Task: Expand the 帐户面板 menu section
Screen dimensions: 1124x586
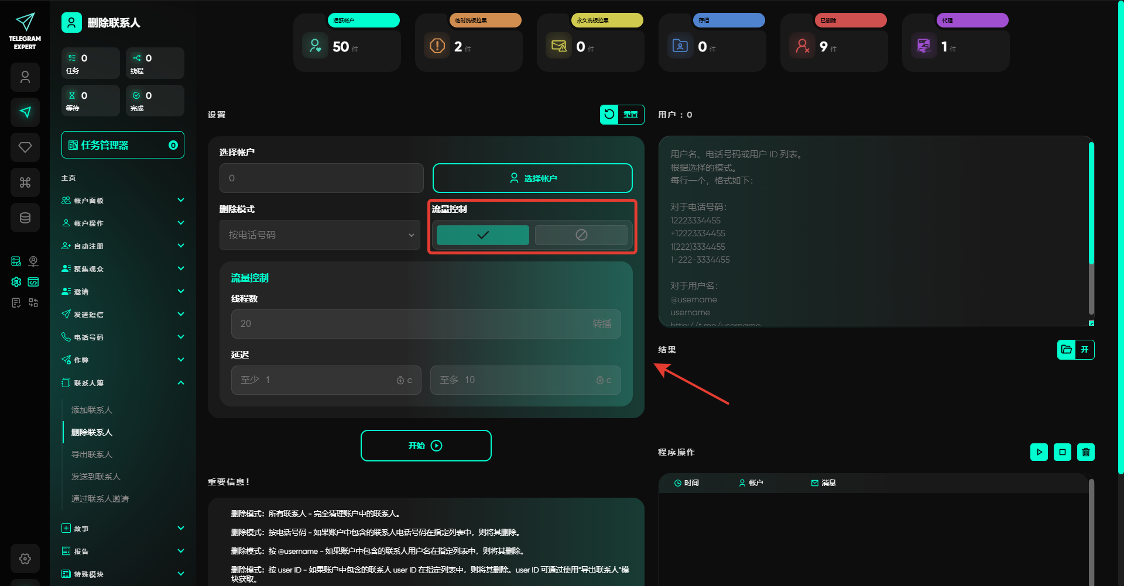Action: [123, 201]
